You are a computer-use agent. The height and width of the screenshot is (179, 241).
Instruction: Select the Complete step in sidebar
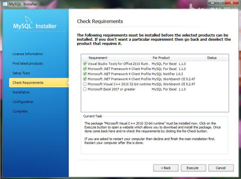coord(20,111)
